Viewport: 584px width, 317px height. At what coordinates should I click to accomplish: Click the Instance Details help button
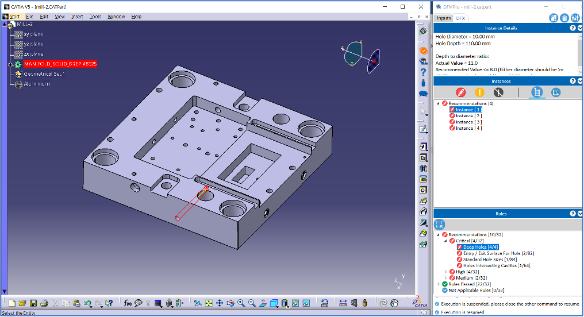point(573,28)
